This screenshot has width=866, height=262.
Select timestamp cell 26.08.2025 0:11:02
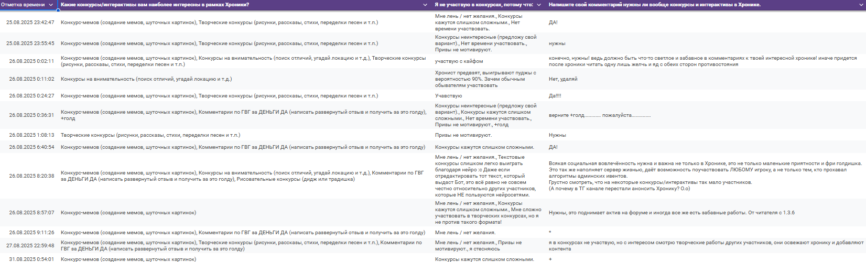[31, 79]
